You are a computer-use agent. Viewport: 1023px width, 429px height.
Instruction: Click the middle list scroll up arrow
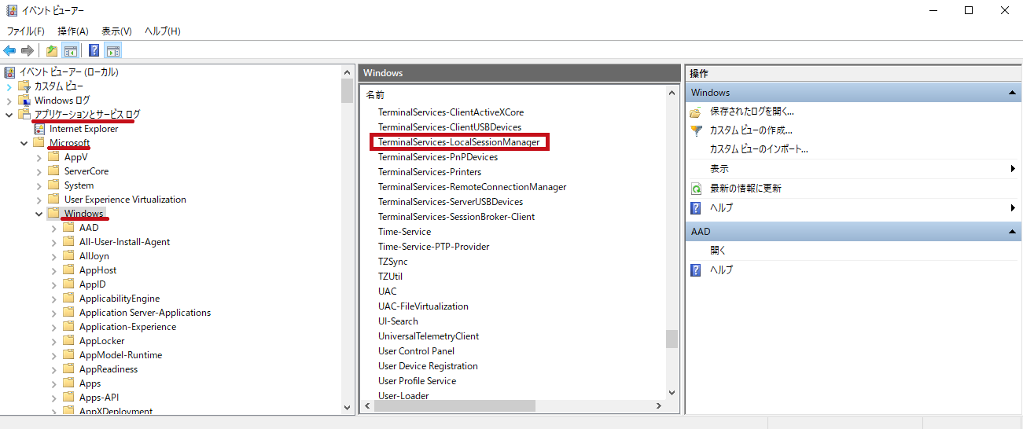coord(672,93)
